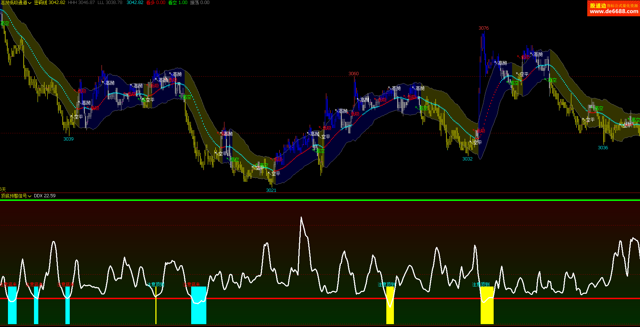
Task: Select the 看空 1.00 indicator output
Action: [178, 3]
